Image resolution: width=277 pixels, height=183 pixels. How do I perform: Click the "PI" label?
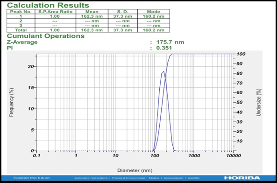point(10,48)
